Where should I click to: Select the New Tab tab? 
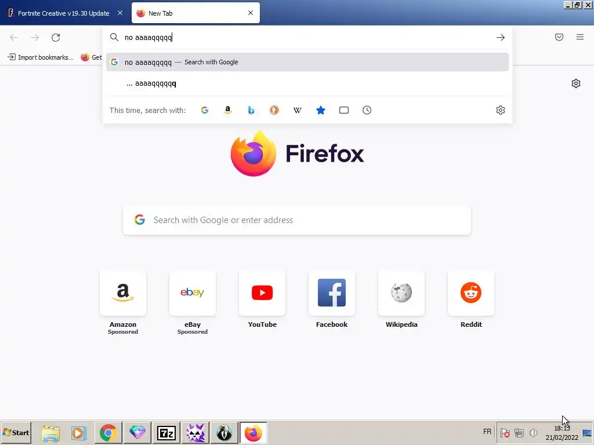[x=195, y=13]
